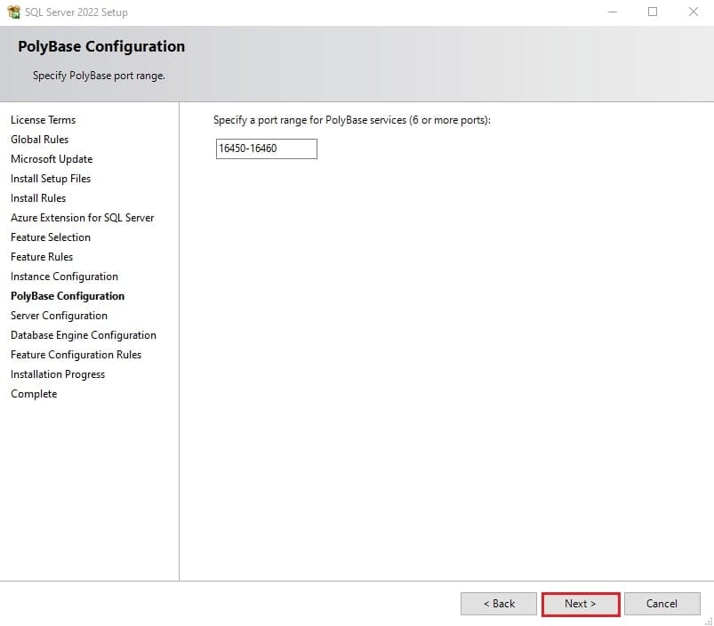Screen dimensions: 714x626
Task: Select Global Rules step
Action: tap(40, 140)
